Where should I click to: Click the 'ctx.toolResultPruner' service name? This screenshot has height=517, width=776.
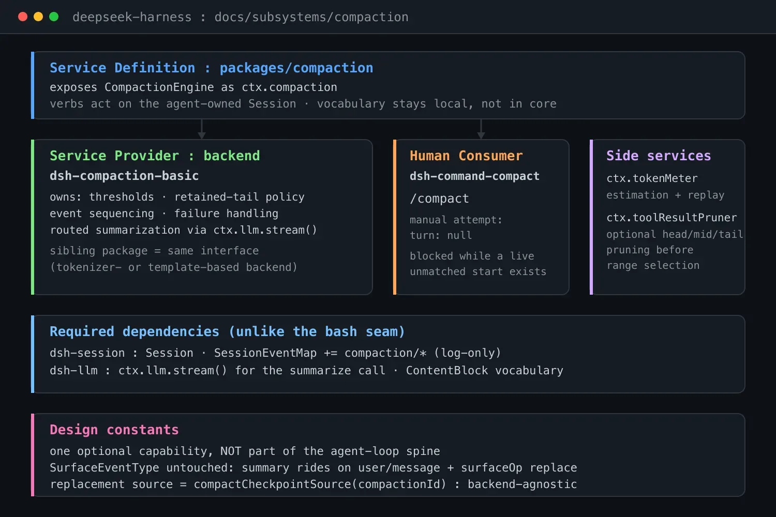point(671,218)
